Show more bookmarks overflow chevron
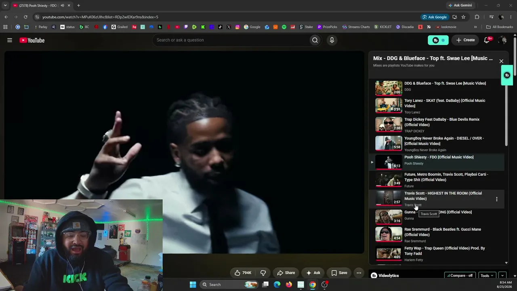Screen dimensions: 517x291 click(475, 27)
